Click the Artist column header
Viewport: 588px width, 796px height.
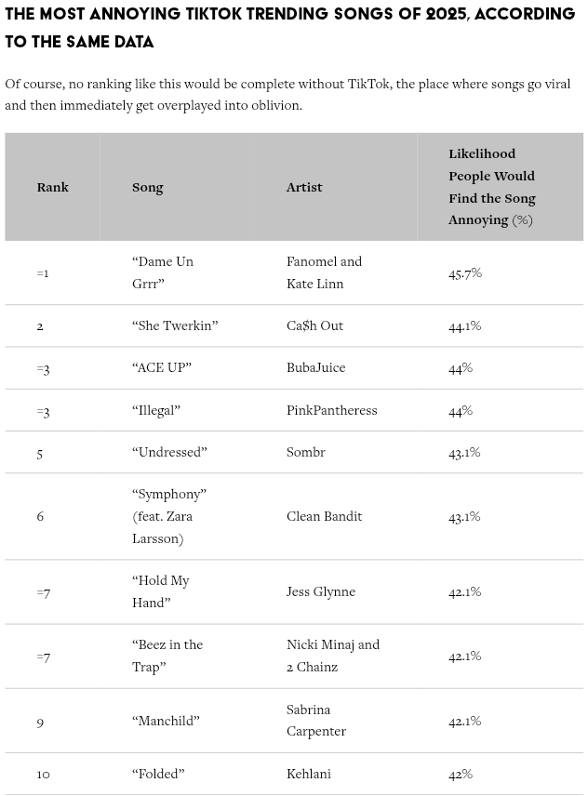[x=304, y=187]
